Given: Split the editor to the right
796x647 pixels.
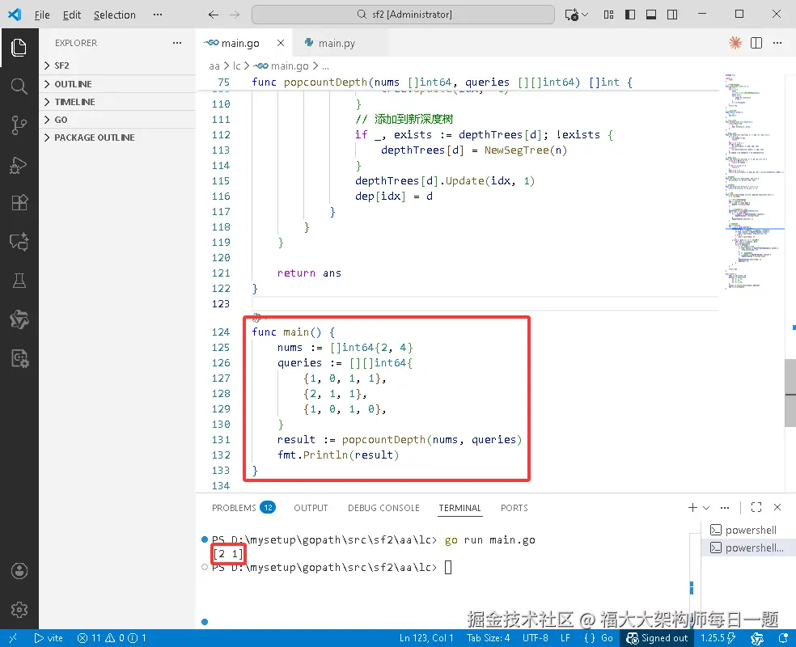Looking at the screenshot, I should pyautogui.click(x=756, y=43).
